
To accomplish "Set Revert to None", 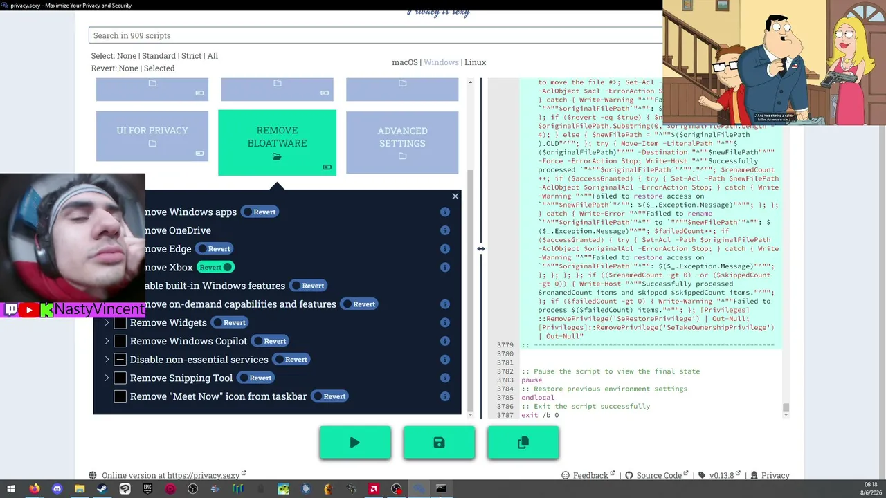I will tap(129, 68).
